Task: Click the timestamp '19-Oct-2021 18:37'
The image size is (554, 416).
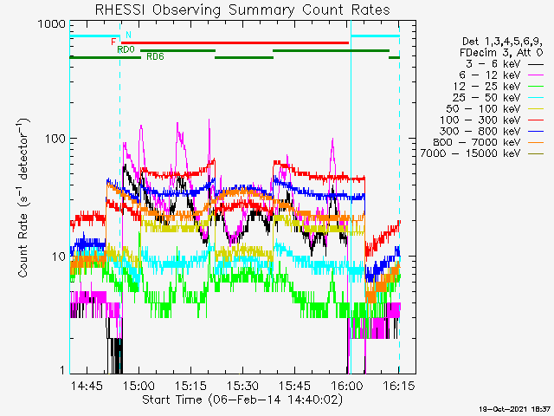Action: 515,409
